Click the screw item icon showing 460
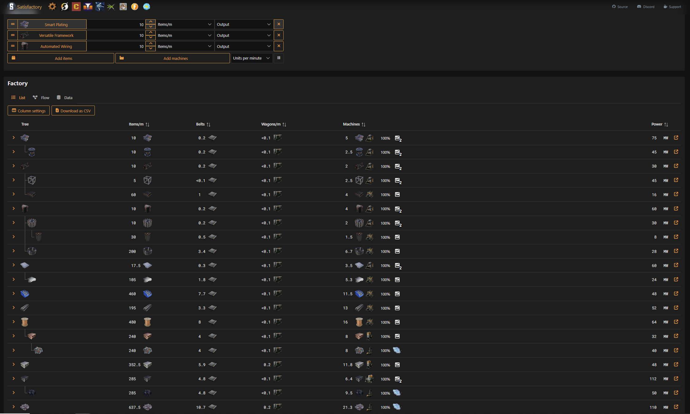 [147, 294]
